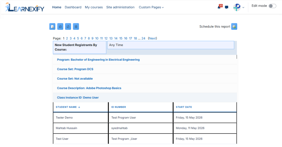Image resolution: width=282 pixels, height=147 pixels.
Task: Select the Tester Demo student cell
Action: 81,118
